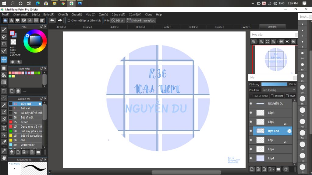The height and width of the screenshot is (175, 312).
Task: Create a new layer
Action: 252,169
